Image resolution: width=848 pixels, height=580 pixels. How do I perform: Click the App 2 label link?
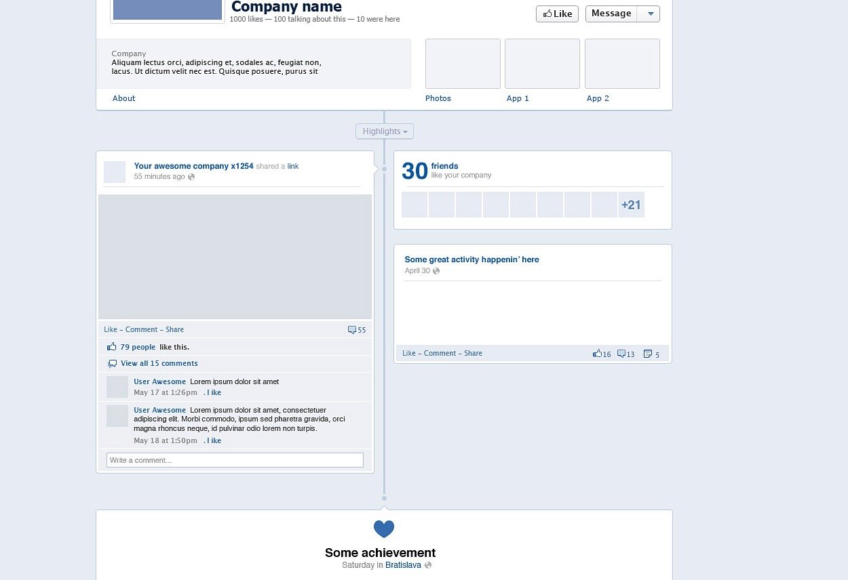pos(598,98)
